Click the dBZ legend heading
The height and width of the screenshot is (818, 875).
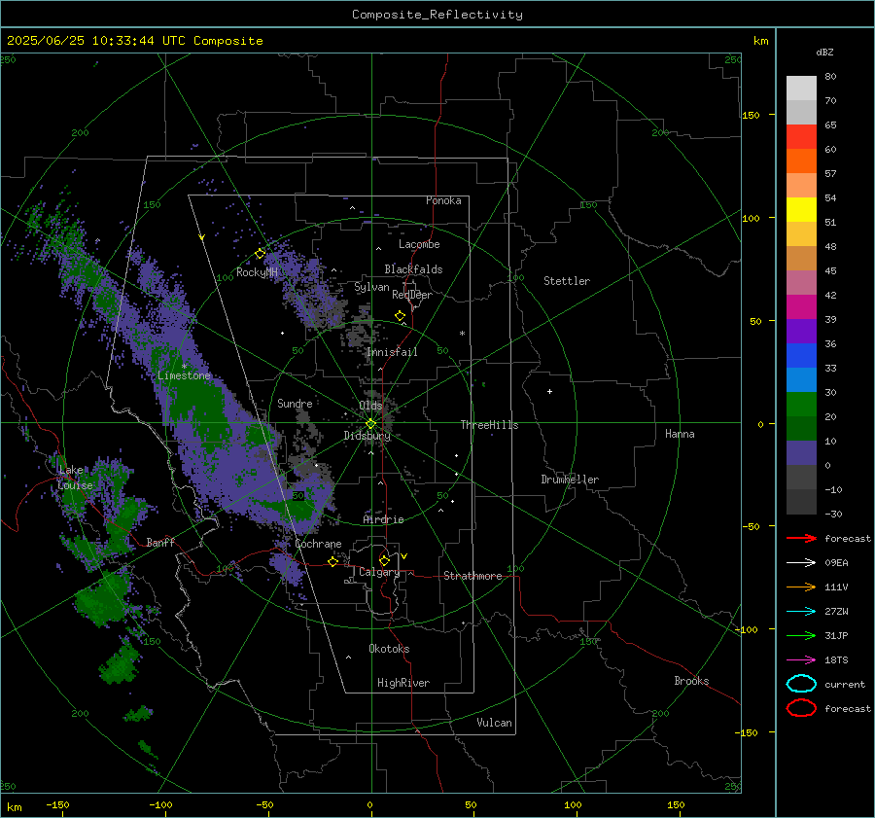(x=824, y=52)
